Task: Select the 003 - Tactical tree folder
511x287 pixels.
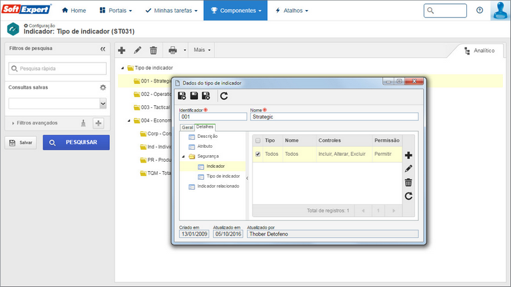Action: click(x=153, y=107)
